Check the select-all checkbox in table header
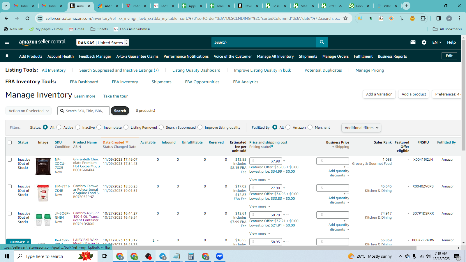 10,142
